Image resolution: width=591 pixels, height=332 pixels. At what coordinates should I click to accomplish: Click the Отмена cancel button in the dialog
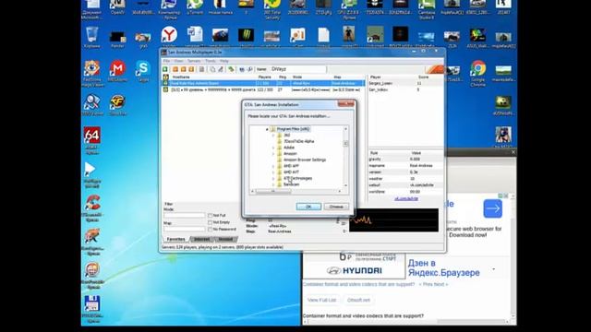tap(336, 207)
